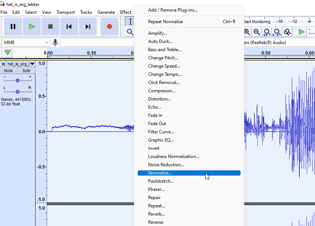Image resolution: width=315 pixels, height=226 pixels.
Task: Choose Add / Remove Plug-ins
Action: point(189,10)
